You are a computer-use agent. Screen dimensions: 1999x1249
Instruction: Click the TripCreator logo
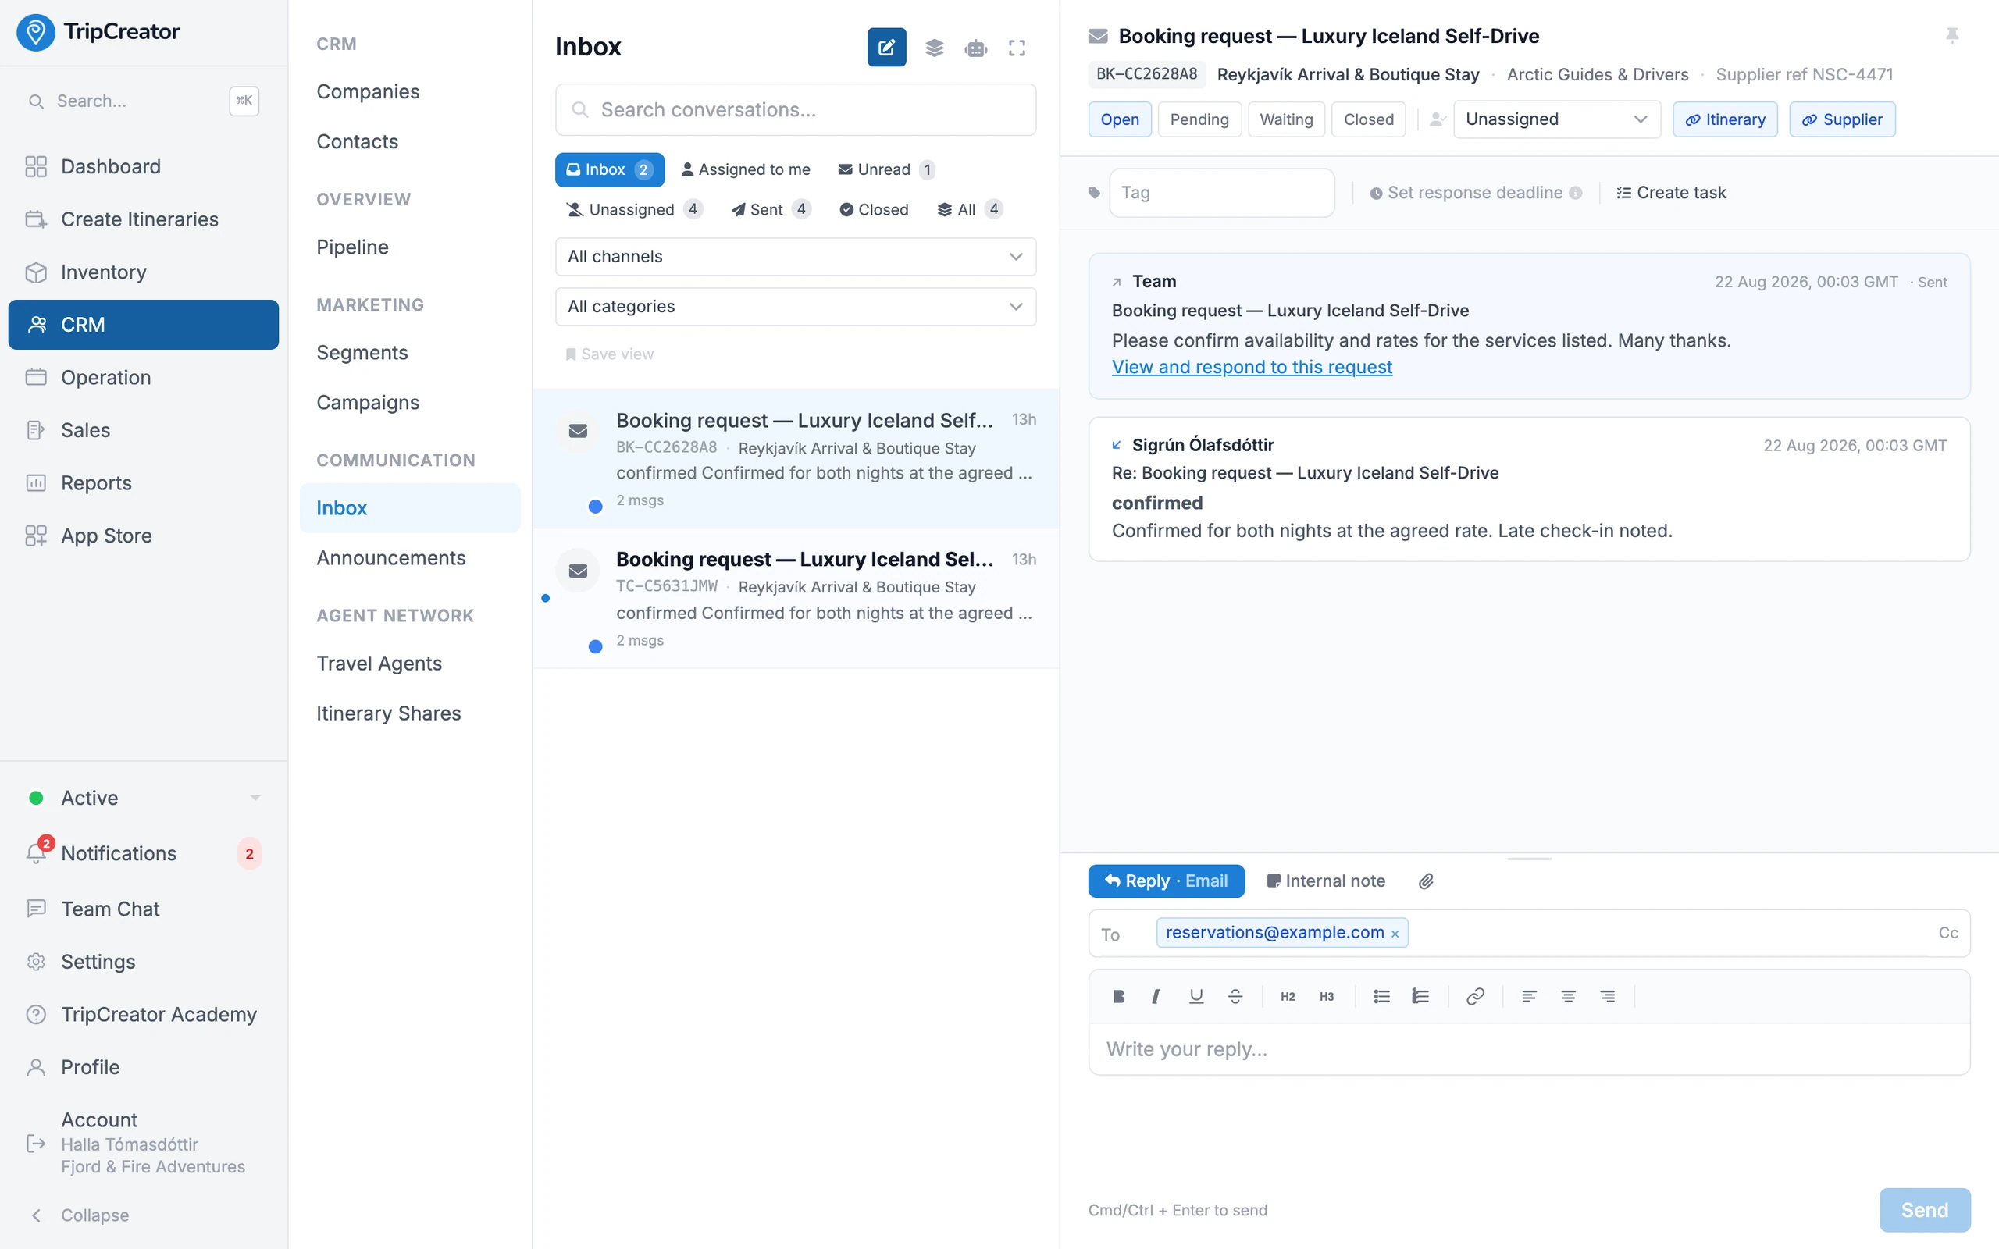coord(98,31)
